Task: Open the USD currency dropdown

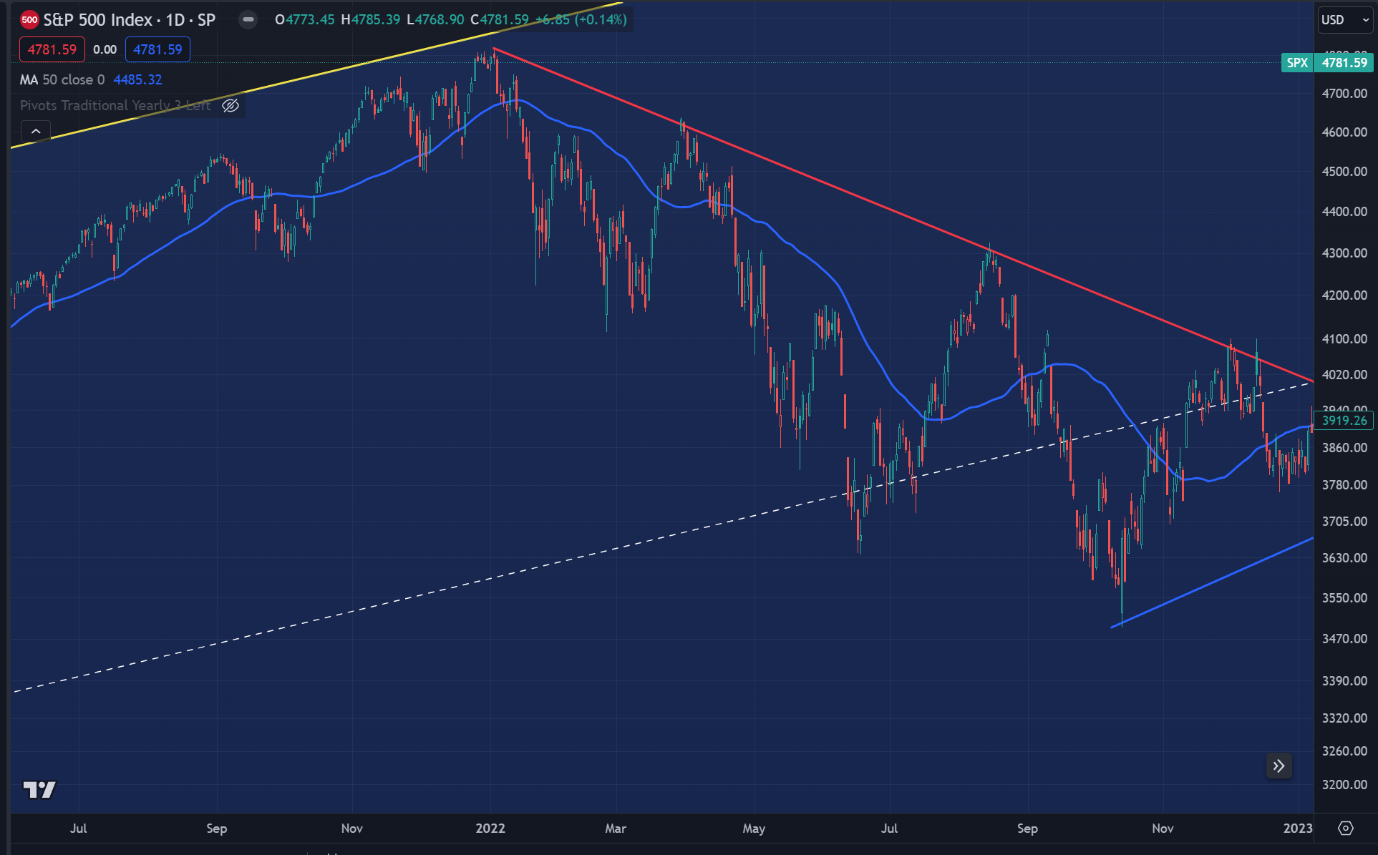Action: [x=1345, y=20]
